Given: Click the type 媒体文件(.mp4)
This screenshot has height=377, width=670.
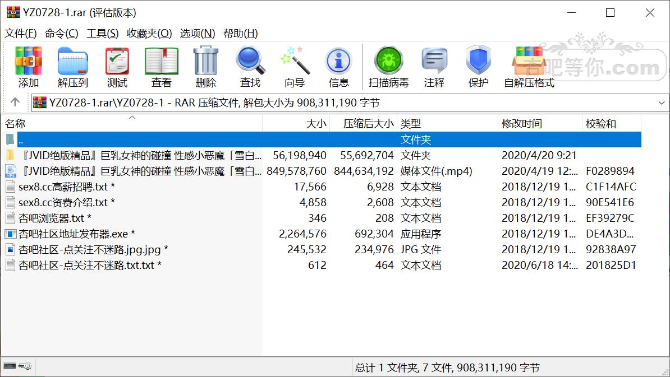Looking at the screenshot, I should pyautogui.click(x=436, y=171).
